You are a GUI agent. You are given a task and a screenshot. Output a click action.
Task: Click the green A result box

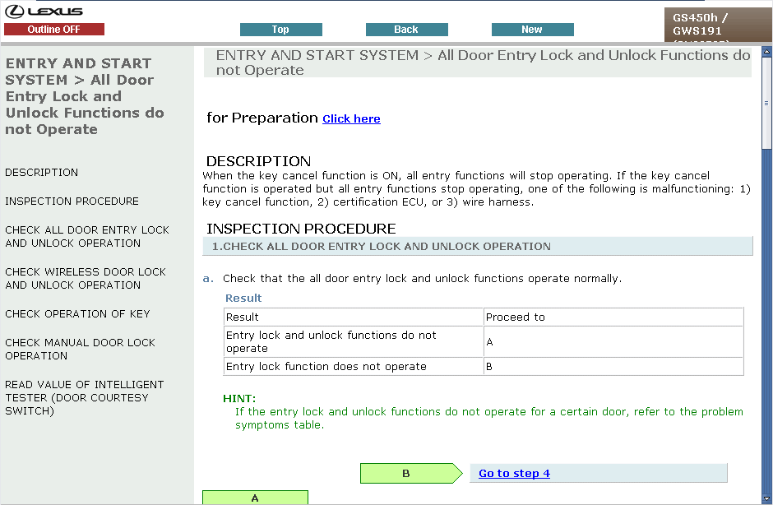click(x=255, y=498)
